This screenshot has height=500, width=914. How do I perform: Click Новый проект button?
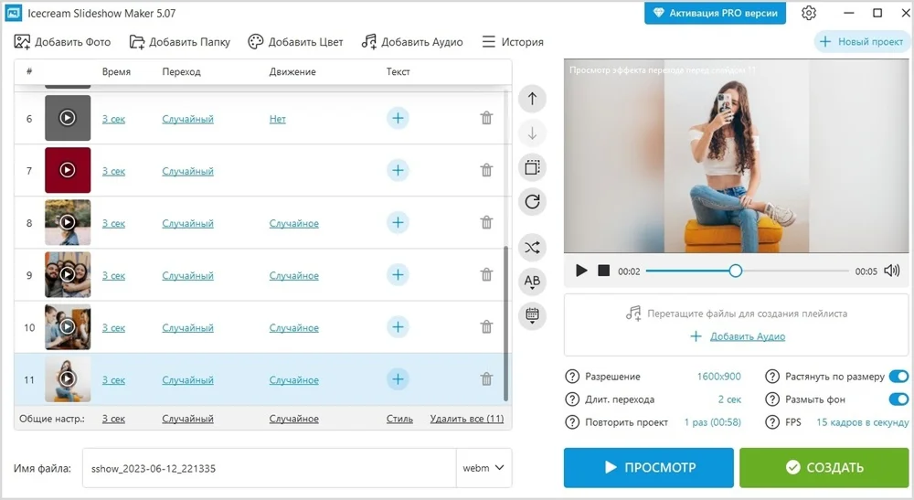862,42
